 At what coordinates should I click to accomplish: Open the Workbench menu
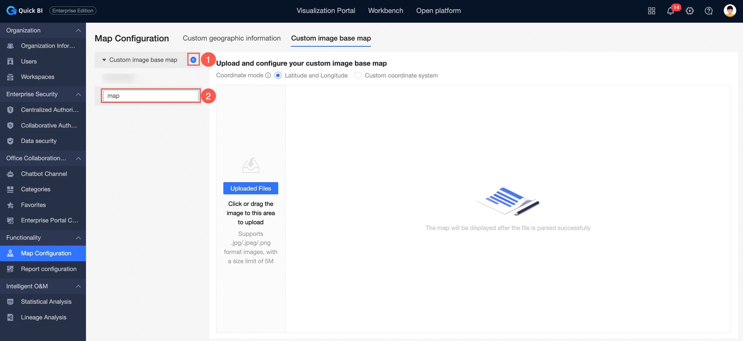point(385,11)
